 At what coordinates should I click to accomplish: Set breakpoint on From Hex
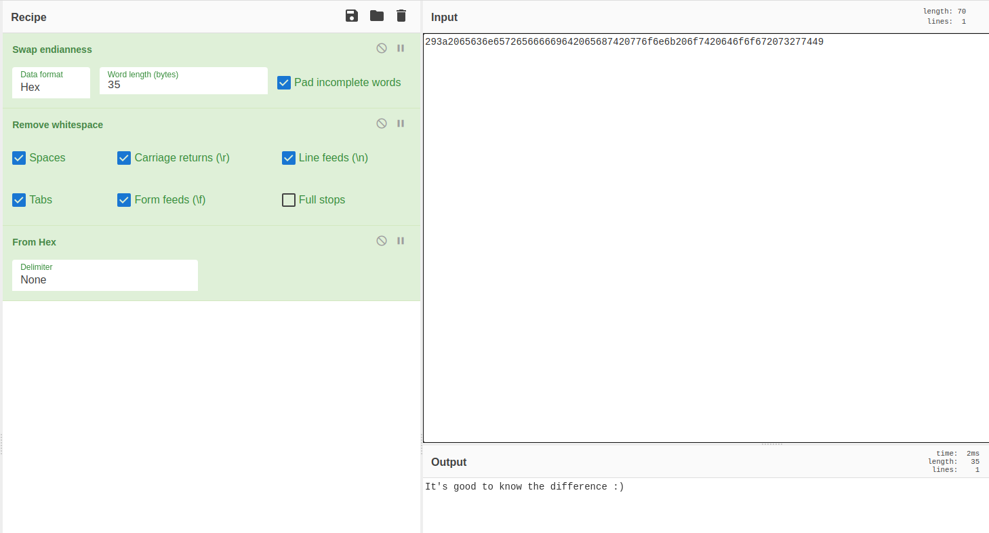pyautogui.click(x=401, y=241)
